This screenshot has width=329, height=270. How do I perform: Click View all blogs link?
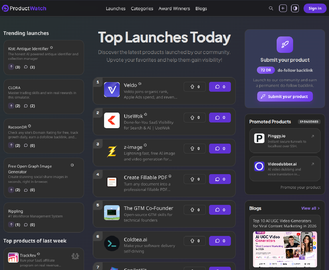tap(310, 208)
